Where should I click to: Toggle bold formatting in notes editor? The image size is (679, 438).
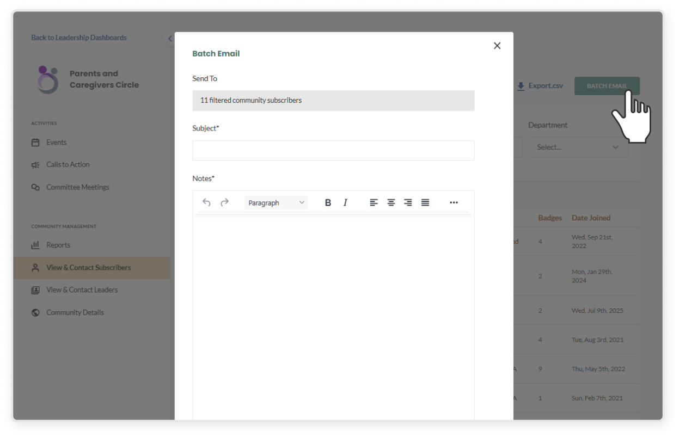pyautogui.click(x=328, y=202)
